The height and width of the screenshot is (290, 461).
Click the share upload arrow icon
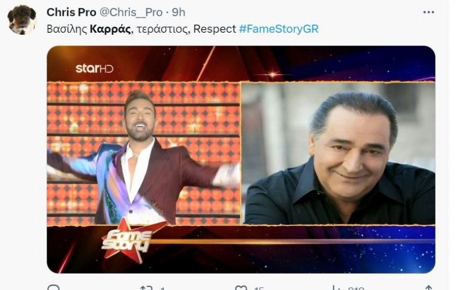[x=429, y=287]
